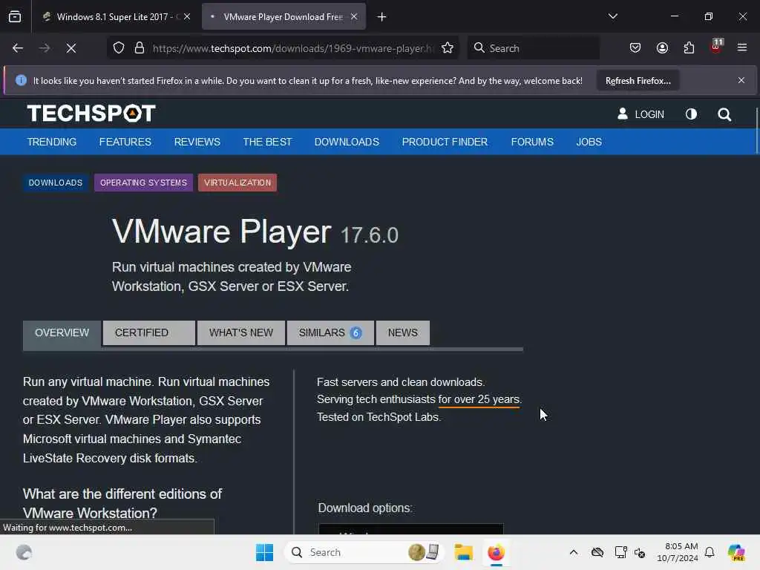Open notification bell in system tray
760x570 pixels.
pos(710,552)
